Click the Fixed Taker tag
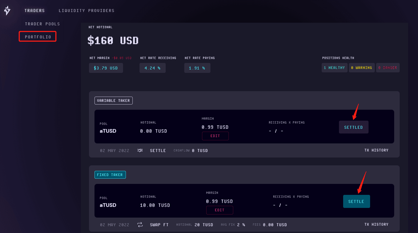This screenshot has width=418, height=233. [x=110, y=175]
